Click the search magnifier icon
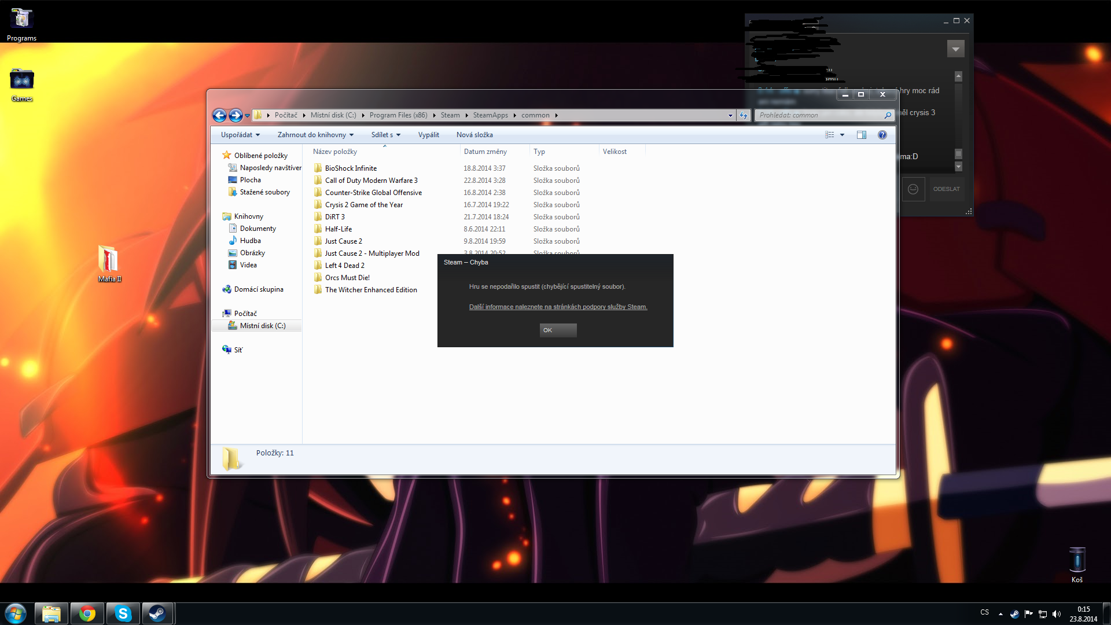1111x625 pixels. click(x=888, y=115)
